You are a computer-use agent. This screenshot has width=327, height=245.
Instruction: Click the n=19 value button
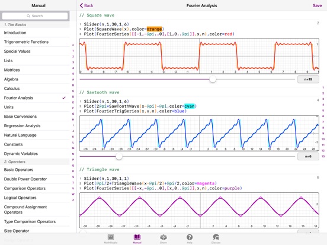(x=308, y=79)
